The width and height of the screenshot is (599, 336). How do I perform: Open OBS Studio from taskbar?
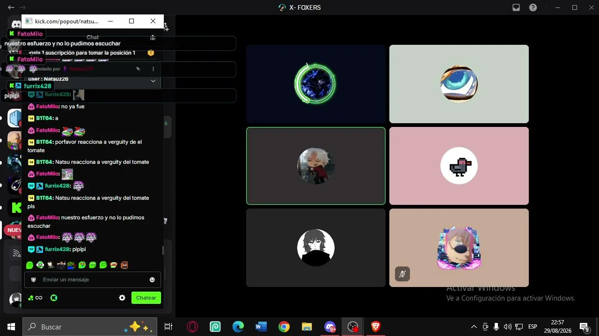[x=353, y=327]
